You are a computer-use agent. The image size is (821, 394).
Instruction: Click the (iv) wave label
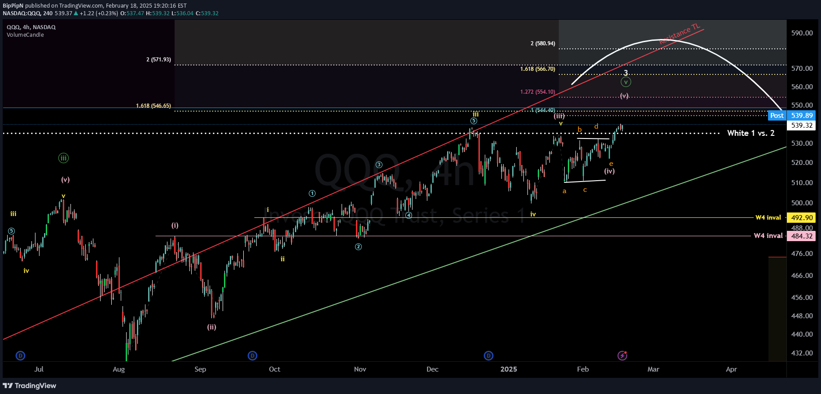(x=609, y=171)
